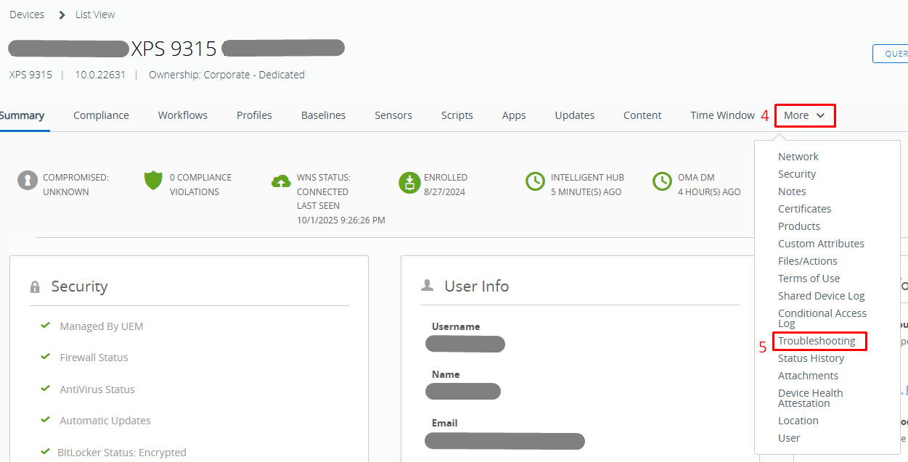Choose Certificates in the dropdown list
This screenshot has width=908, height=462.
(x=804, y=209)
